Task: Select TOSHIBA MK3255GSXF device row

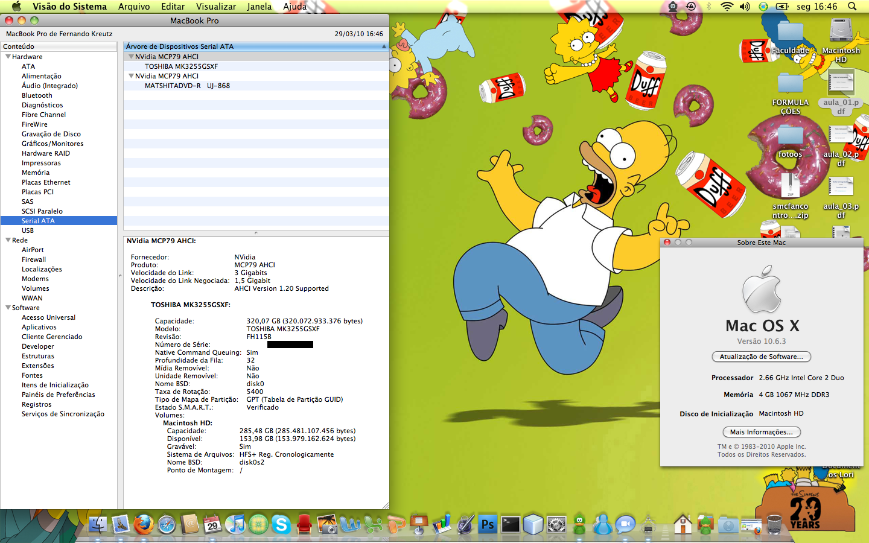Action: pyautogui.click(x=256, y=66)
